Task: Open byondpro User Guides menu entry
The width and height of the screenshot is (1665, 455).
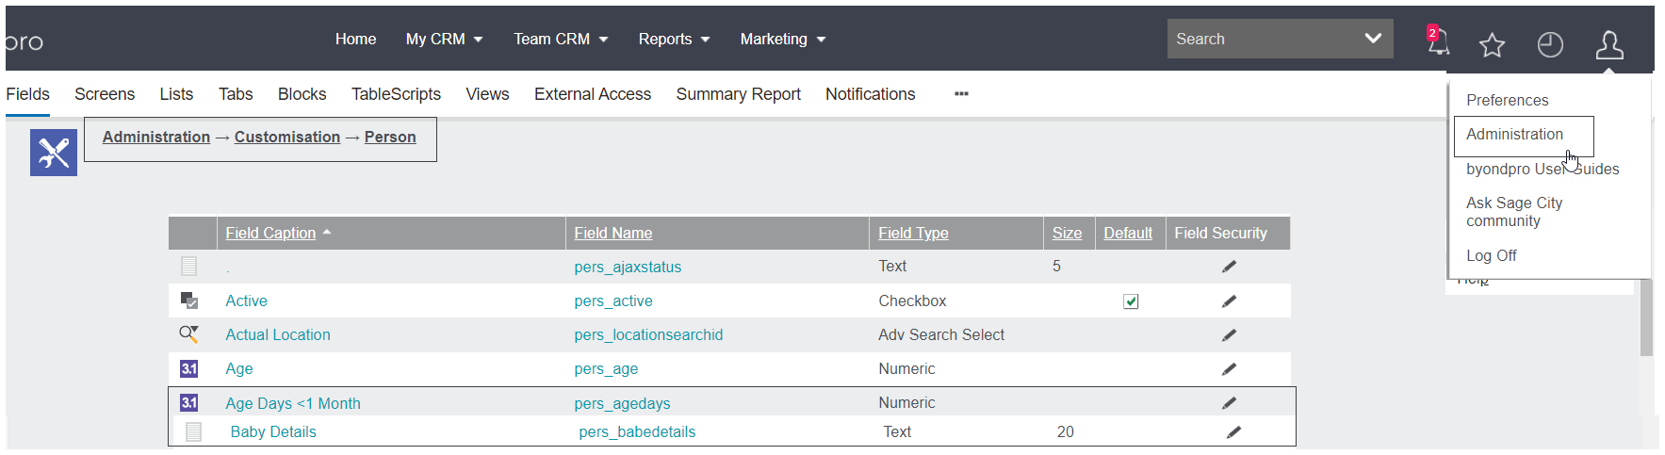Action: click(x=1543, y=170)
